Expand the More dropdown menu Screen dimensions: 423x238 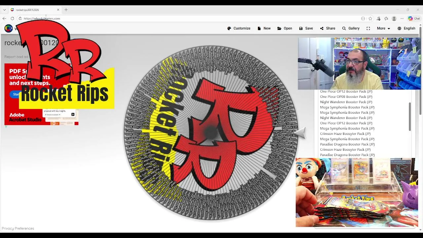tap(383, 28)
